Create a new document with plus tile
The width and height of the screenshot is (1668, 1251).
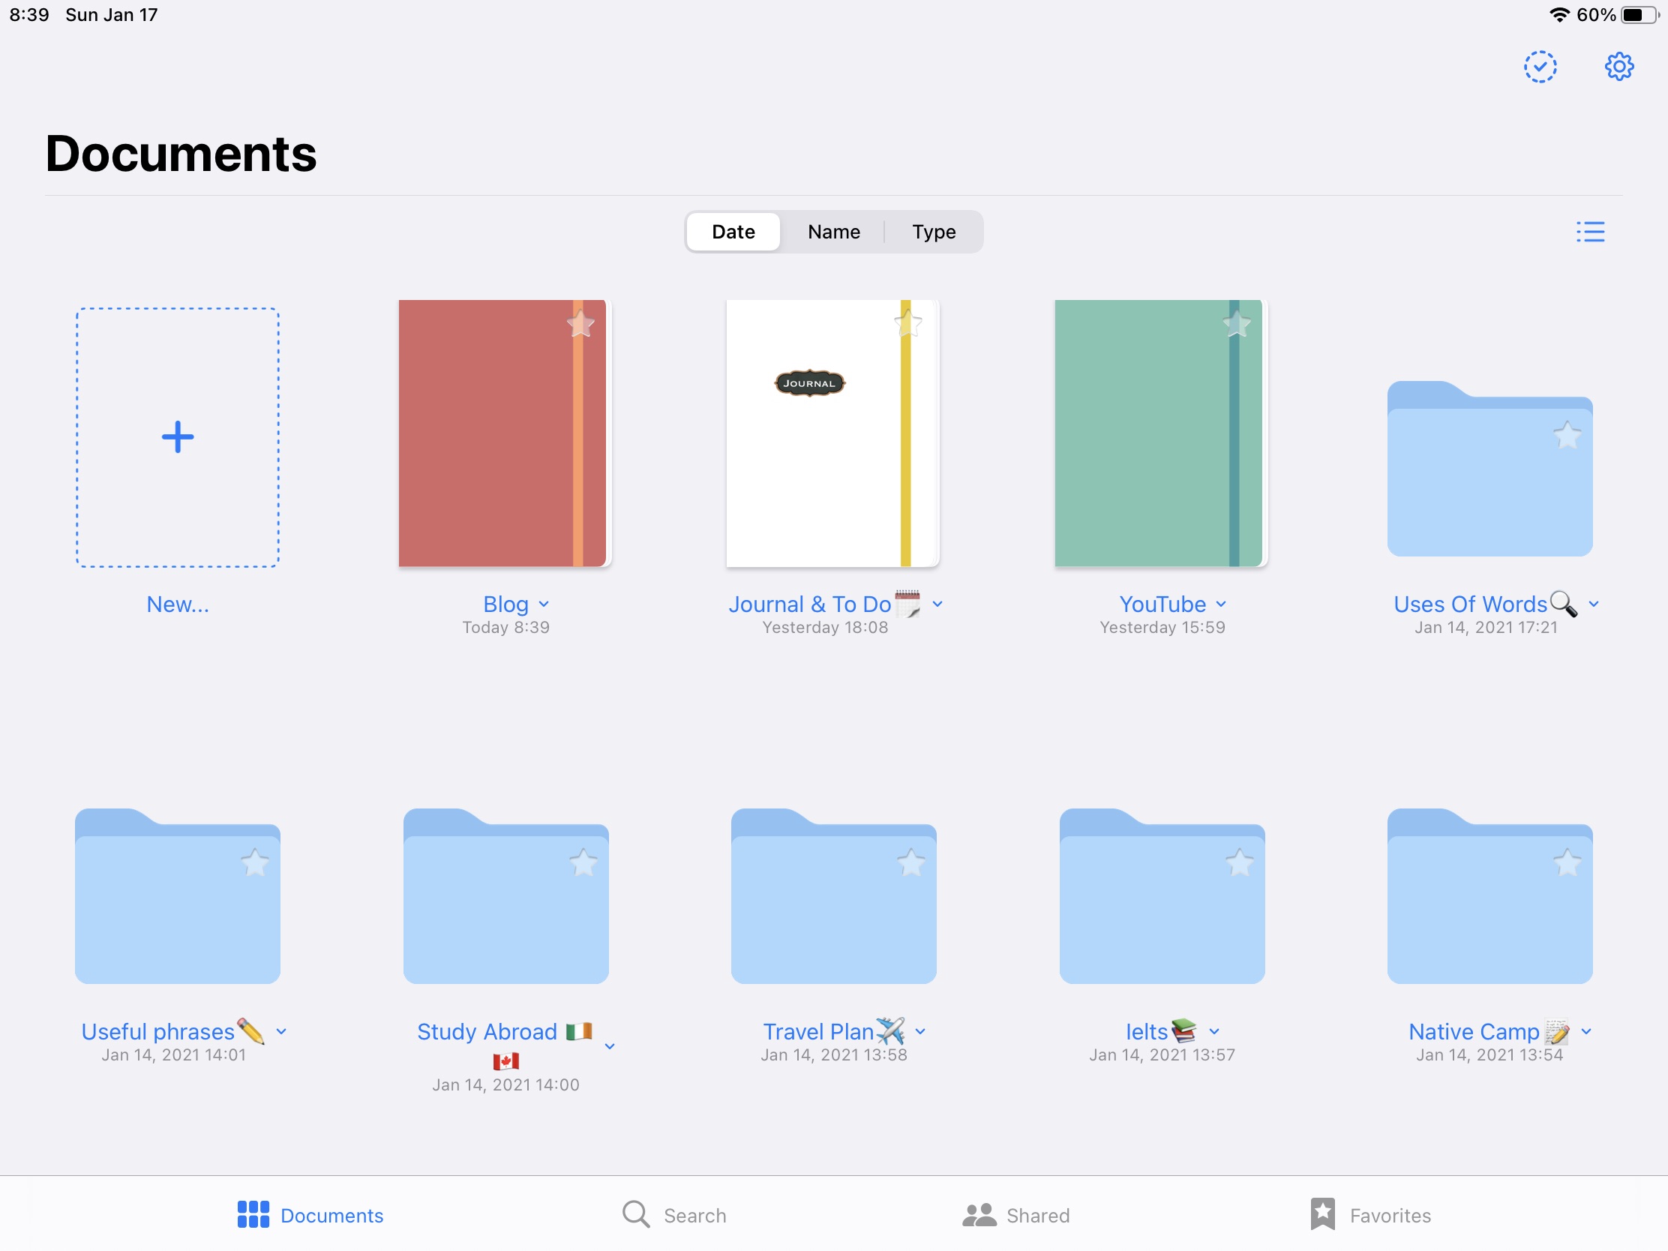(x=178, y=437)
